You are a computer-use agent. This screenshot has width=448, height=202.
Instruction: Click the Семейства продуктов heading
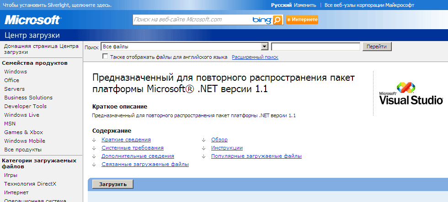pos(35,63)
